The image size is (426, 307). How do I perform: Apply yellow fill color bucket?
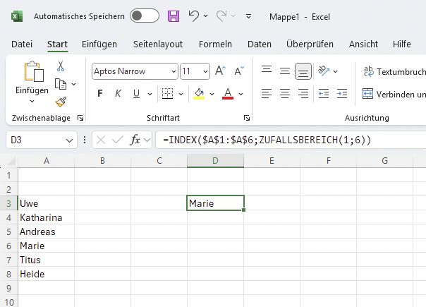pyautogui.click(x=199, y=94)
